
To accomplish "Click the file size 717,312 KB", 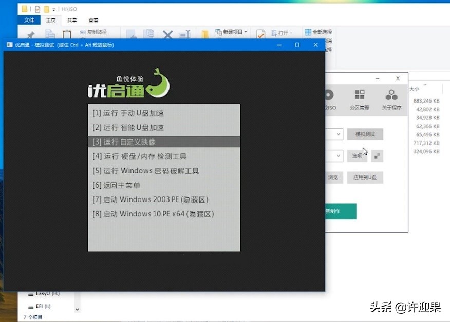I will [x=426, y=143].
